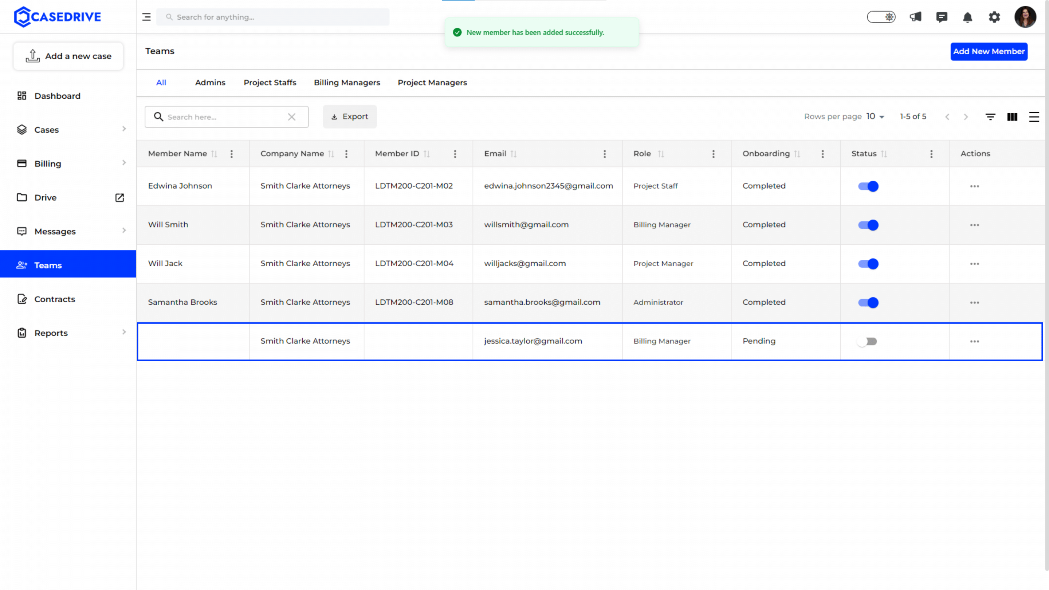This screenshot has width=1049, height=590.
Task: Focus the Search for anything field
Action: (x=273, y=17)
